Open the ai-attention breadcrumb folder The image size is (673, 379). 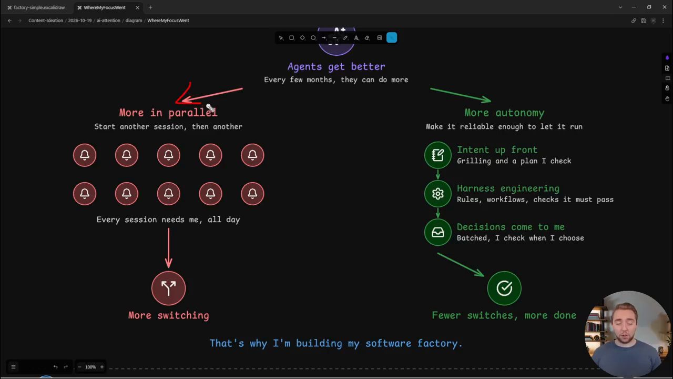click(108, 21)
